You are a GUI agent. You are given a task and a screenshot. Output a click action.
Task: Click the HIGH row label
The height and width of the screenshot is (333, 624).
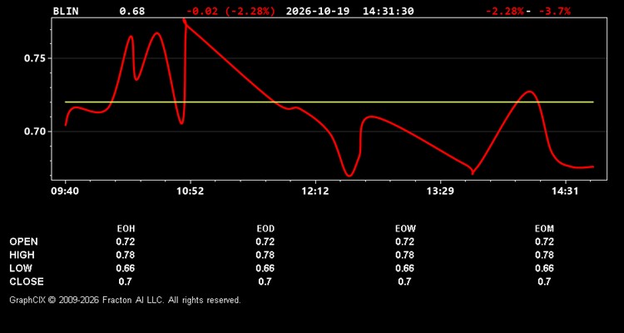pyautogui.click(x=22, y=255)
